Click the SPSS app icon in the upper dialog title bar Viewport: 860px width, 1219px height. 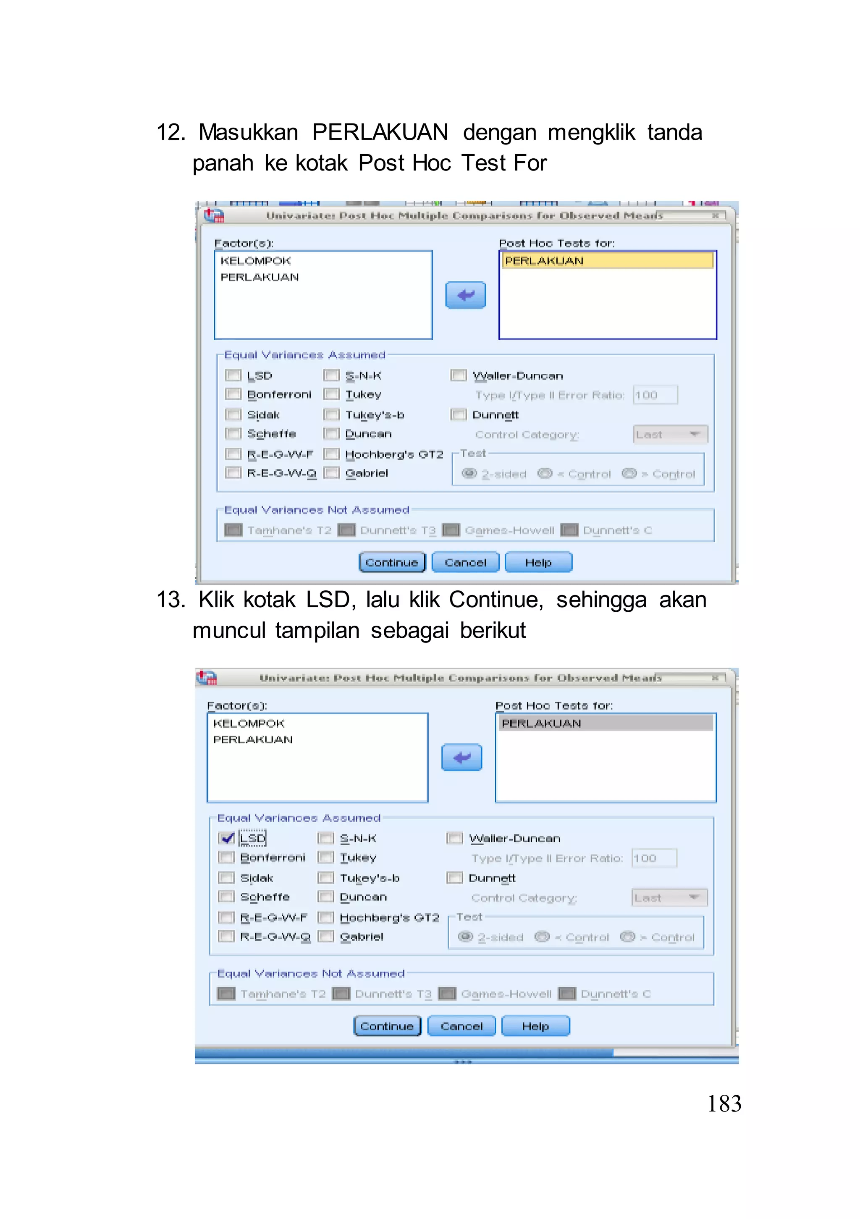coord(214,215)
